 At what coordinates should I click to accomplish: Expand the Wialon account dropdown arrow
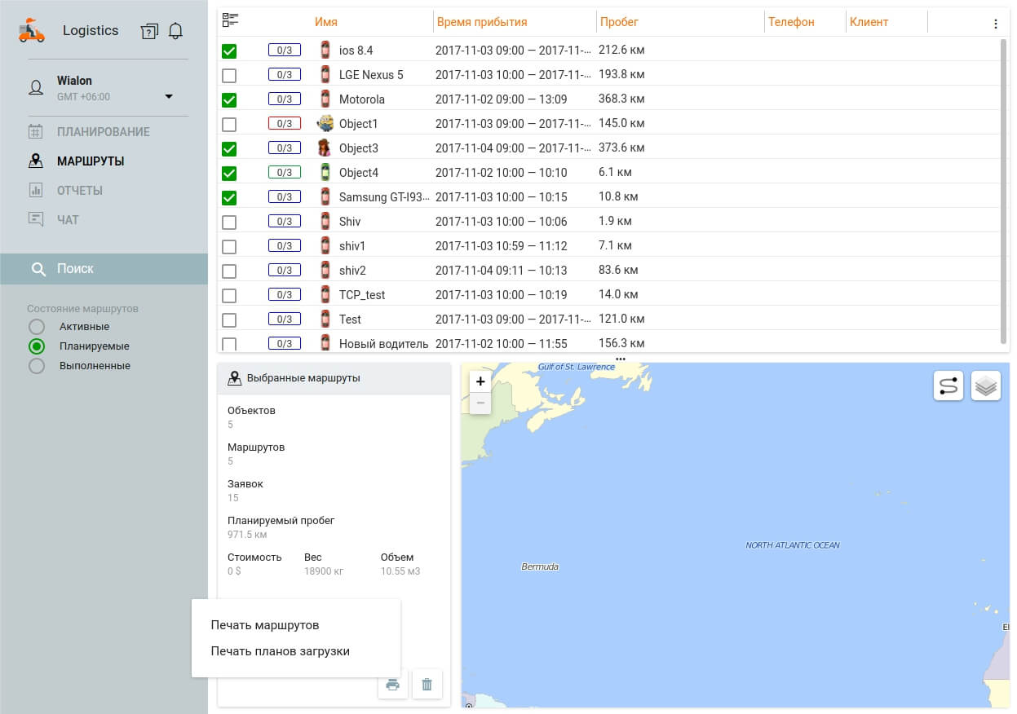169,96
